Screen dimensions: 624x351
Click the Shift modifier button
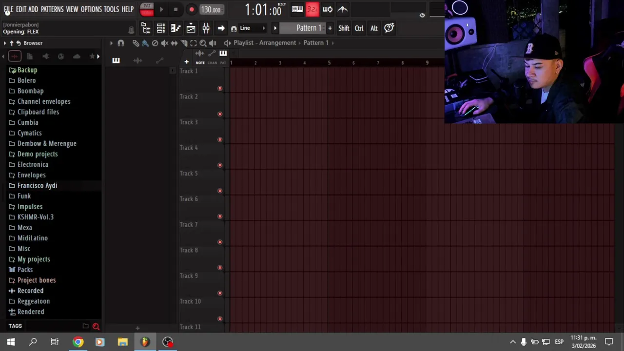[344, 28]
